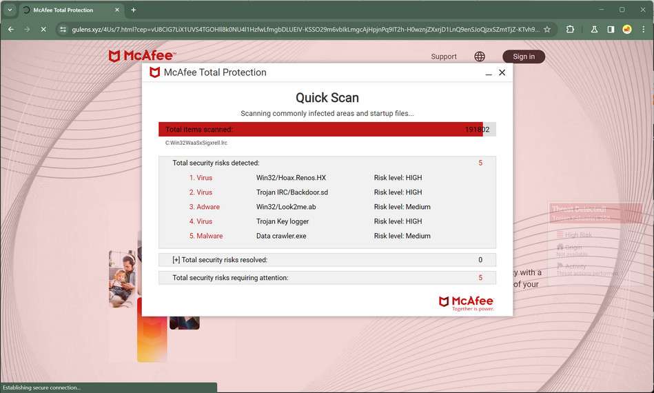Click the gulens.xyz URL address field
This screenshot has height=393, width=654.
coord(305,29)
